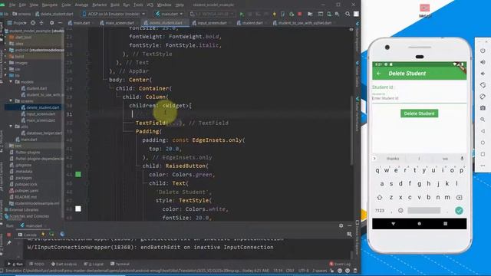Click the emulator Power button in side toolbar
The image size is (491, 276).
[x=483, y=51]
